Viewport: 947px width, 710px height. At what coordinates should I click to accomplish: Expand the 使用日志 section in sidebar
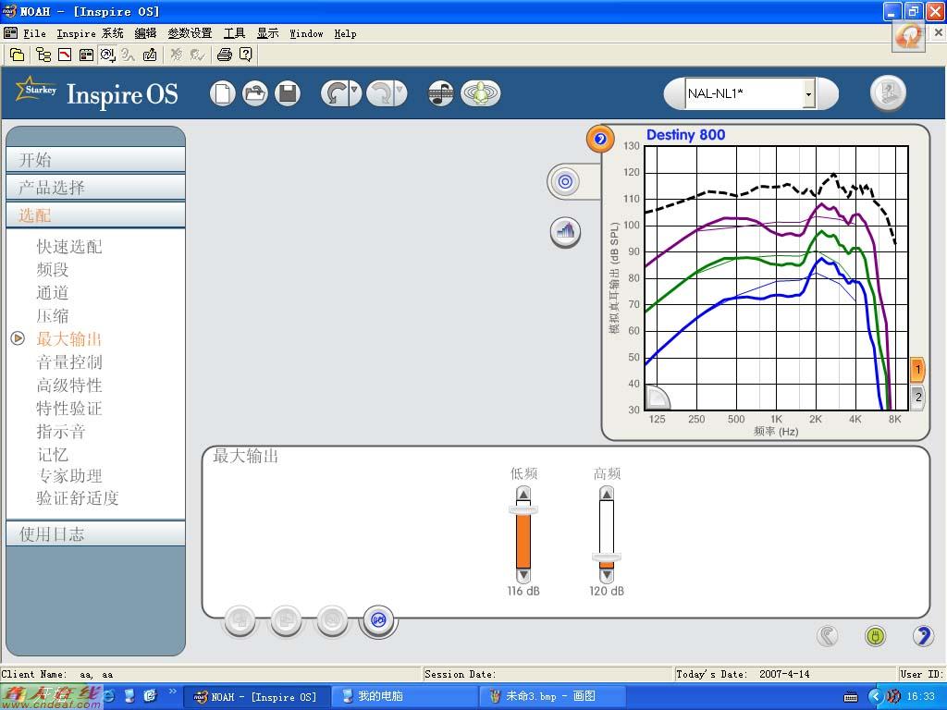tap(95, 533)
